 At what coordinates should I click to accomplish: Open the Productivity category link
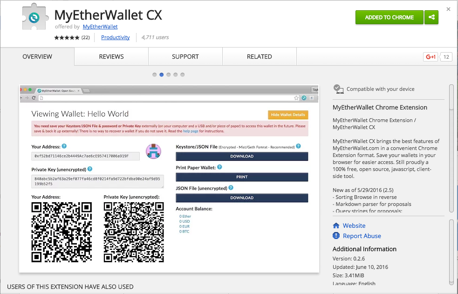click(116, 37)
